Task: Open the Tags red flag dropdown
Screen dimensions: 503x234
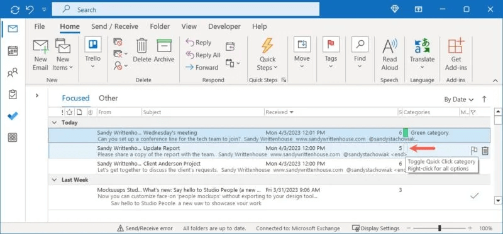Action: (331, 53)
